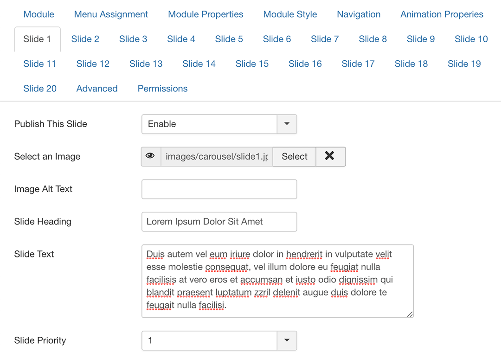Click into the Image Alt Text field
Image resolution: width=501 pixels, height=359 pixels.
219,189
